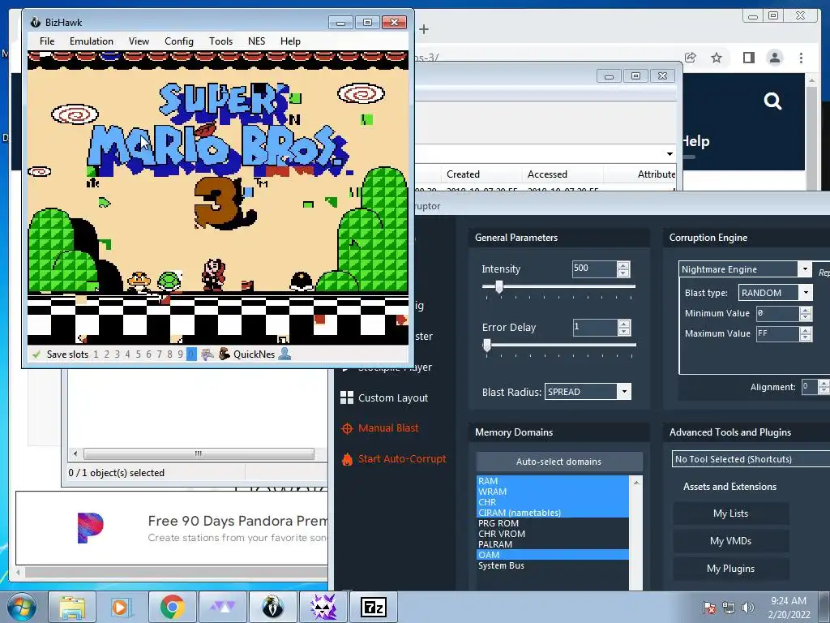Select save slot 1 in BizHawk
830x623 pixels.
tap(96, 354)
